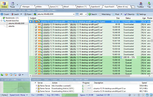Open the SuperSearch Settings
This screenshot has height=97, width=153.
click(x=141, y=14)
